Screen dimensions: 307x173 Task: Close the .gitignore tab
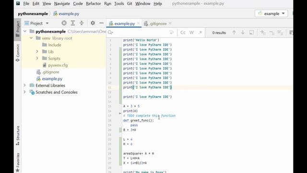(x=170, y=24)
